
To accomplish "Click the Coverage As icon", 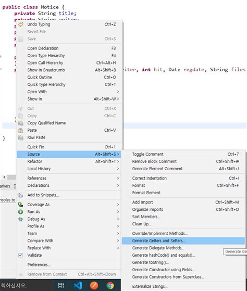I will [21, 205].
